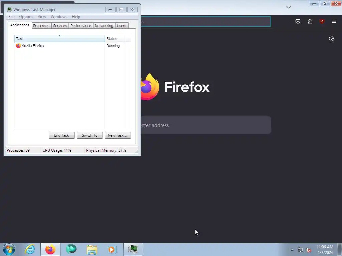Screen dimensions: 342x256
Task: Click the End Task button
Action: coord(62,135)
